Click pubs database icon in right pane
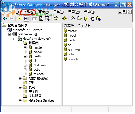Screen dimensions: 135x114 point(65,54)
